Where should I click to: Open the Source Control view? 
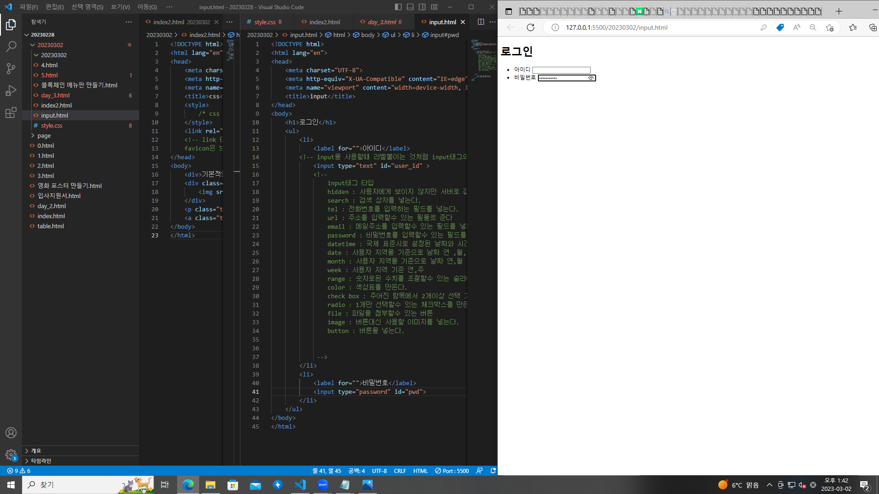point(11,69)
